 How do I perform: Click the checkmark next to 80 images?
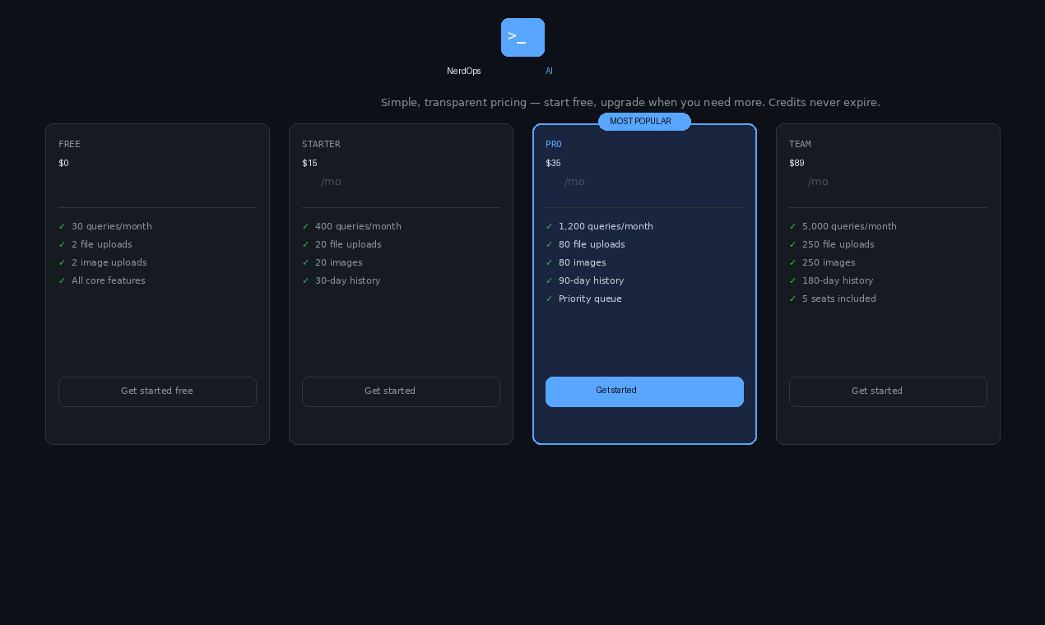[x=549, y=262]
